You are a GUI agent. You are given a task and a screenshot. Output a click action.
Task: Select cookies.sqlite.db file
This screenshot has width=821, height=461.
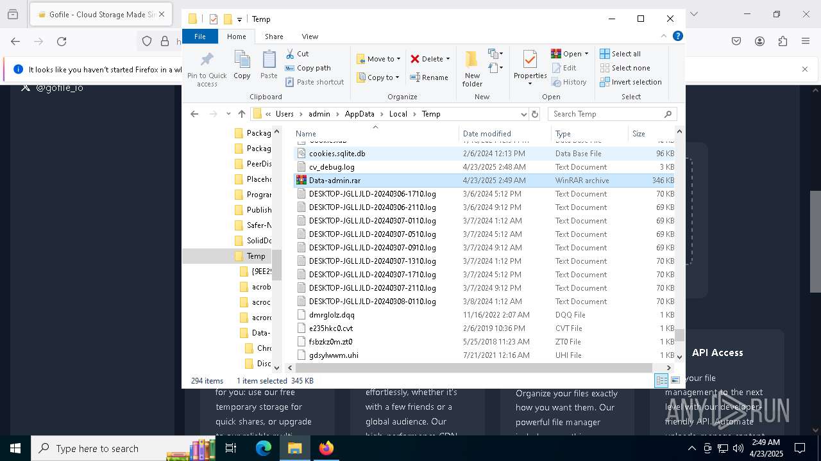(486, 154)
